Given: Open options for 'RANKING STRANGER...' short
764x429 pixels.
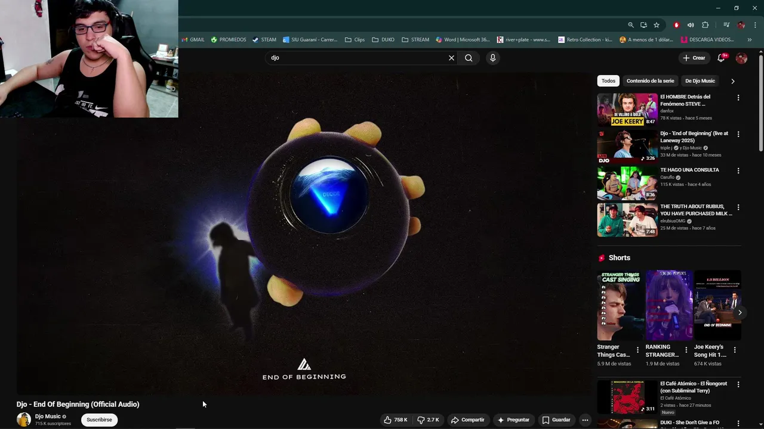Looking at the screenshot, I should coord(686,350).
